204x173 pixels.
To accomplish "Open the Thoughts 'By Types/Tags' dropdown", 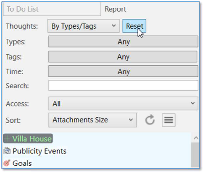I will click(x=83, y=26).
